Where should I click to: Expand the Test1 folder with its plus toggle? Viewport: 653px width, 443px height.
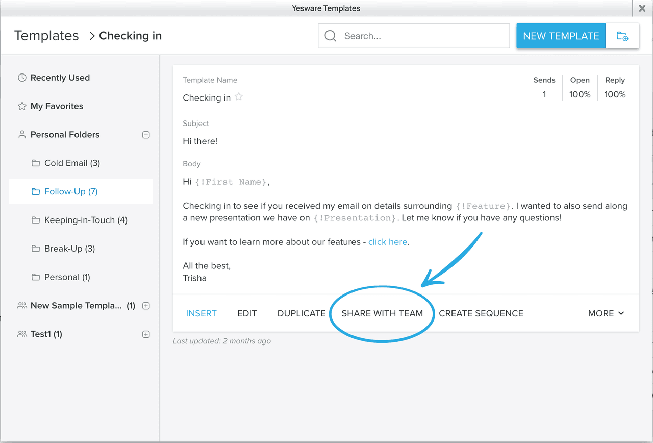[x=146, y=334]
